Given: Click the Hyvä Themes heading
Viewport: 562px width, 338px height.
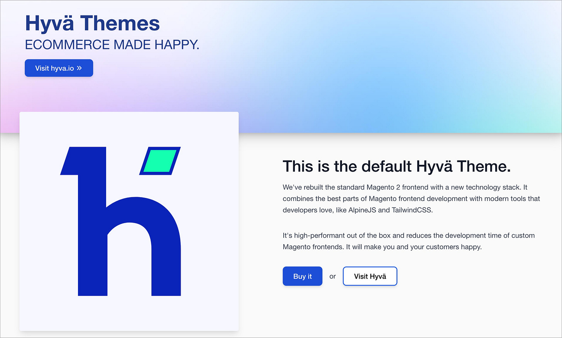Looking at the screenshot, I should (x=92, y=23).
